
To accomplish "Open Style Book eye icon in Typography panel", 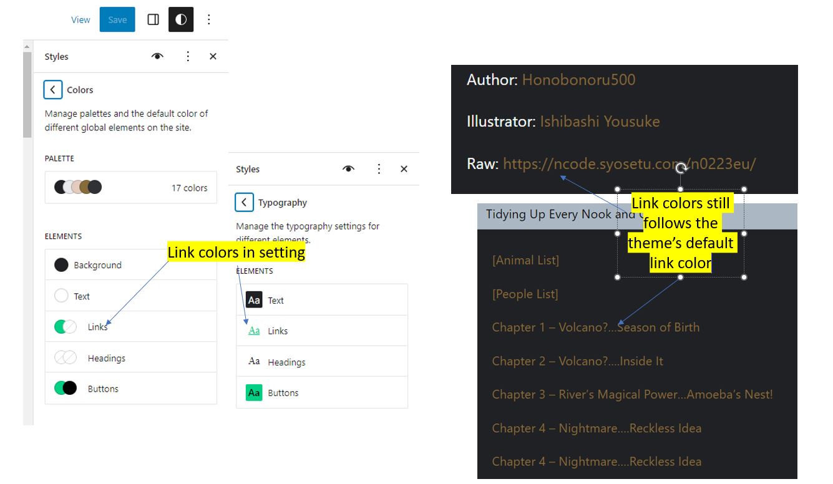I will click(x=348, y=169).
